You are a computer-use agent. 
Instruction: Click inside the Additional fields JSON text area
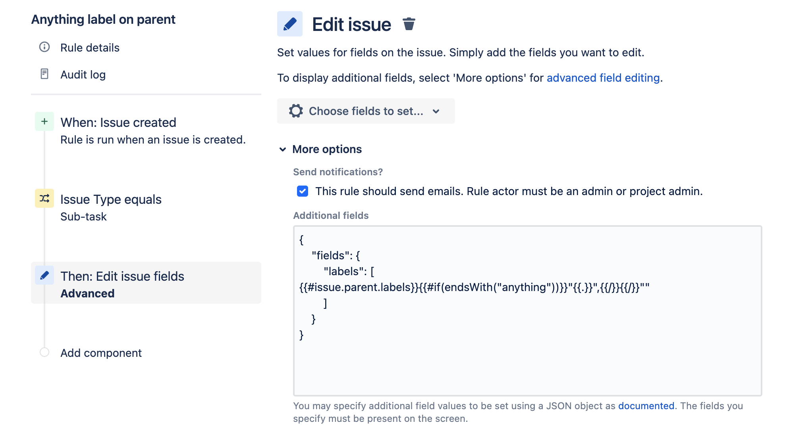coord(527,311)
